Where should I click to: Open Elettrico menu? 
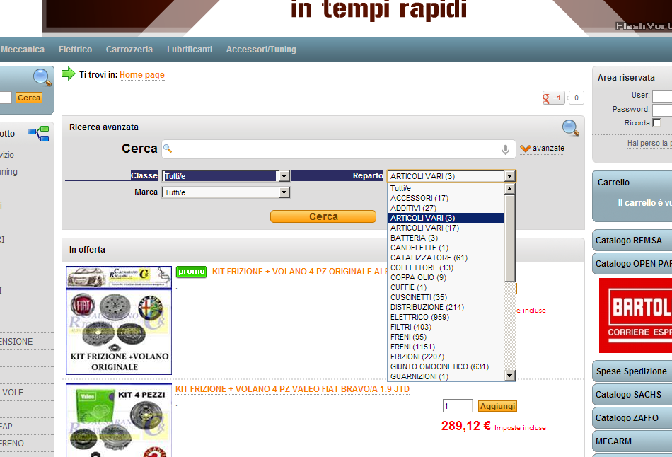point(76,50)
